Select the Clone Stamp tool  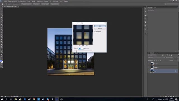tap(1, 30)
